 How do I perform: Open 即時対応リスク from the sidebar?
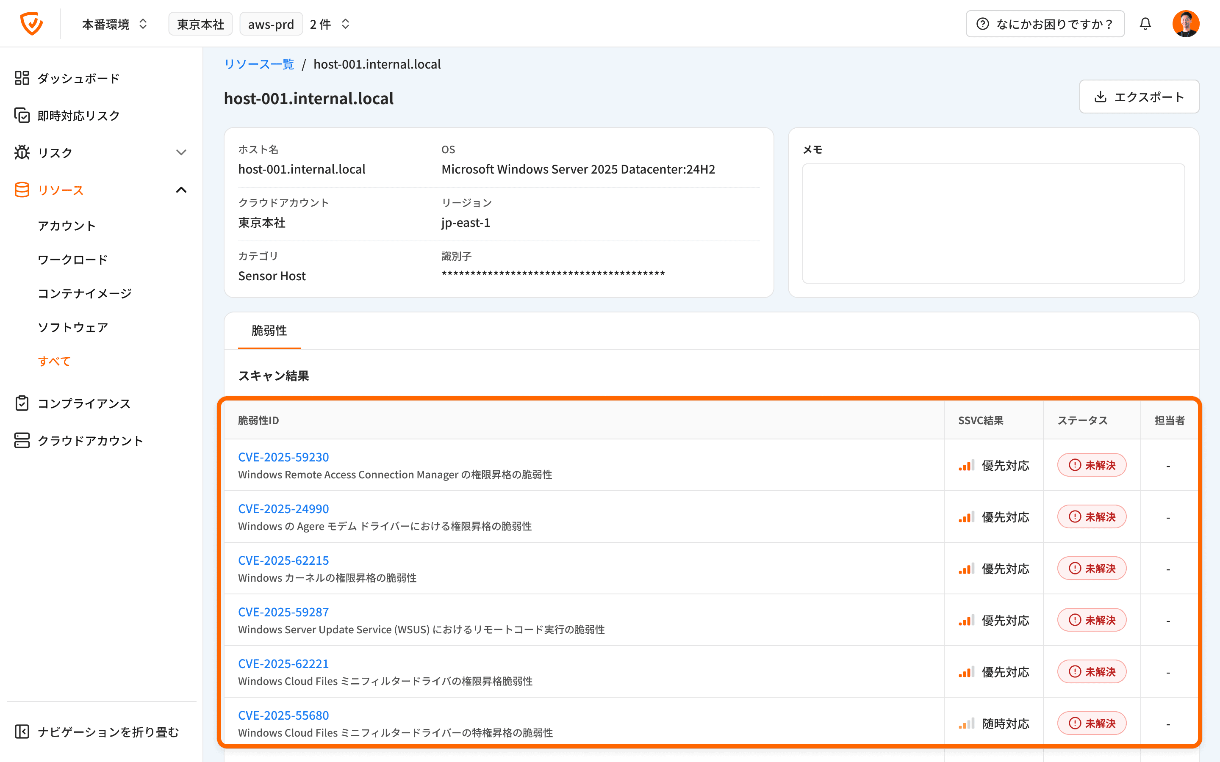coord(78,116)
